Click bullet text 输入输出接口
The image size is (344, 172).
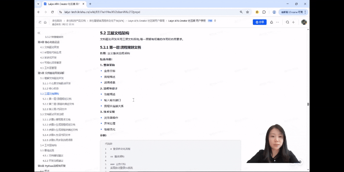(112, 100)
